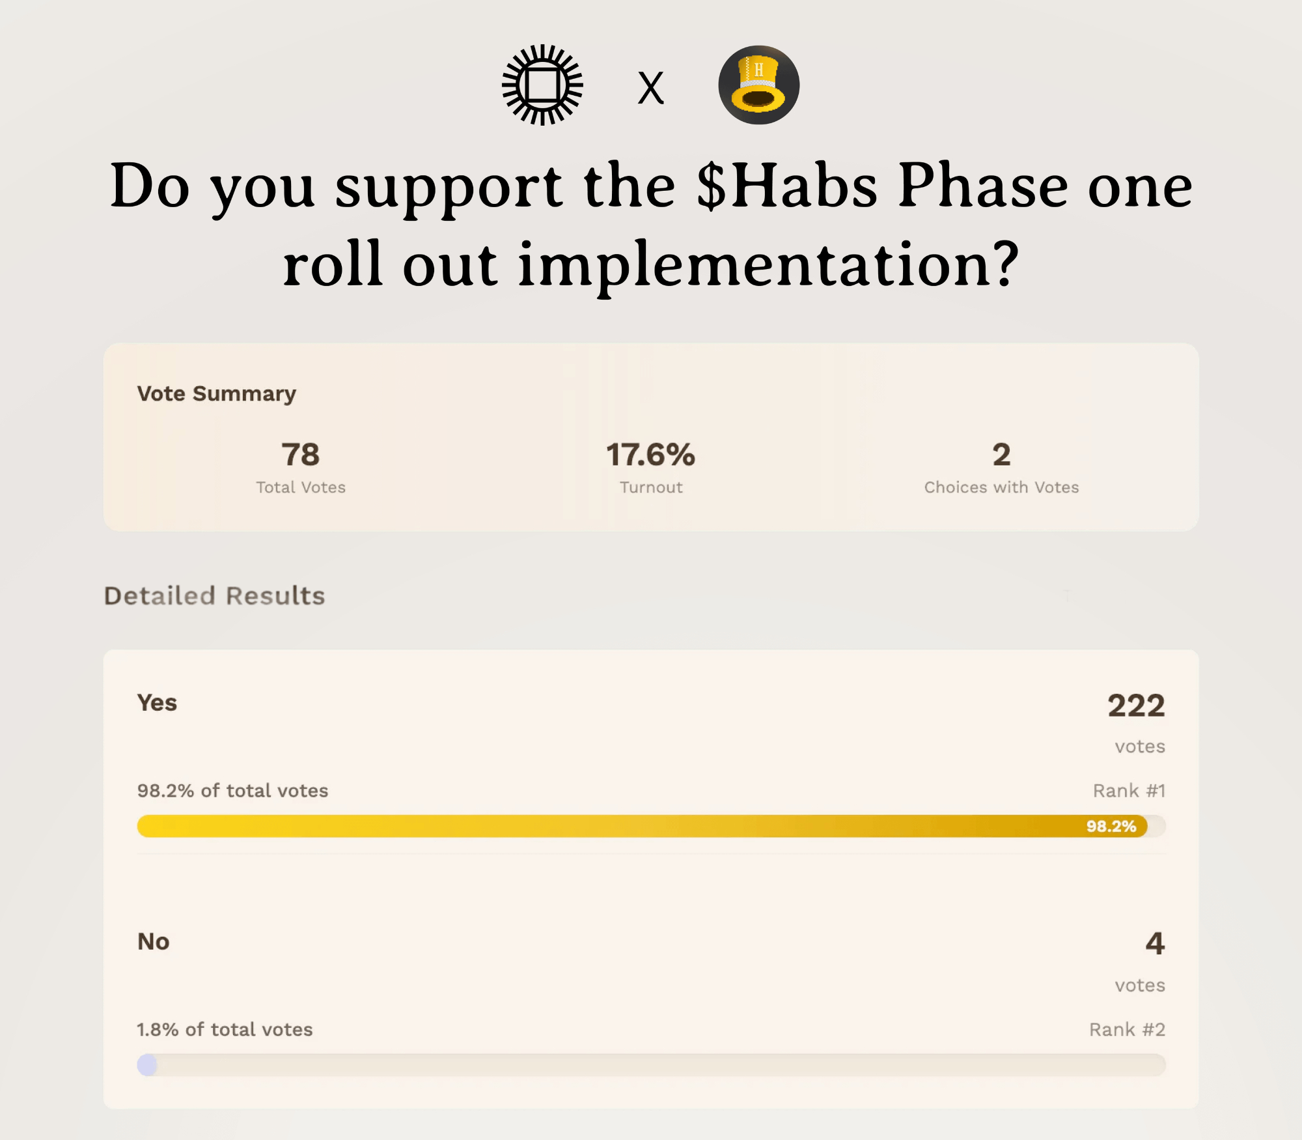Click the X between the two logos
1302x1140 pixels.
[x=650, y=88]
